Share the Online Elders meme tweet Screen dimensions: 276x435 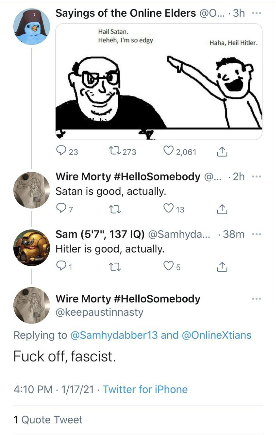(x=221, y=151)
